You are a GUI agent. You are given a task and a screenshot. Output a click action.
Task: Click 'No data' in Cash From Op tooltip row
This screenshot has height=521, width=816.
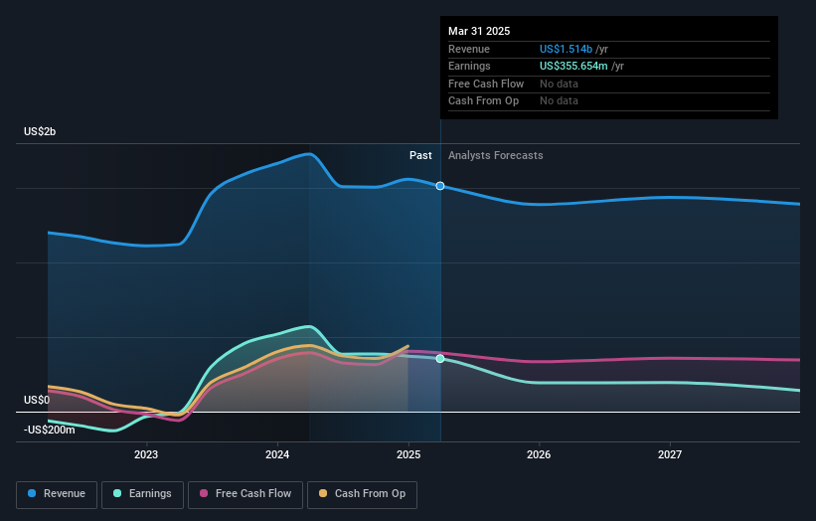click(559, 101)
